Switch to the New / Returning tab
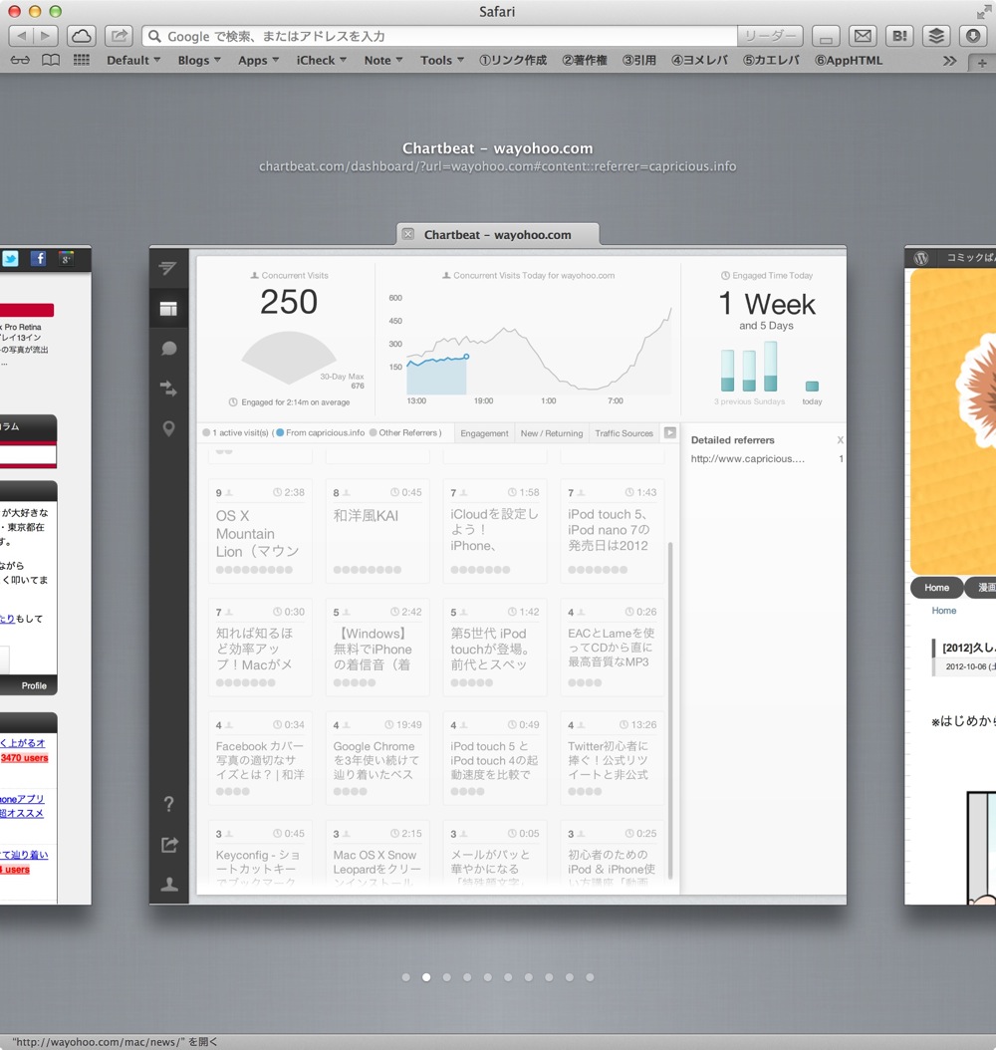 pos(552,433)
